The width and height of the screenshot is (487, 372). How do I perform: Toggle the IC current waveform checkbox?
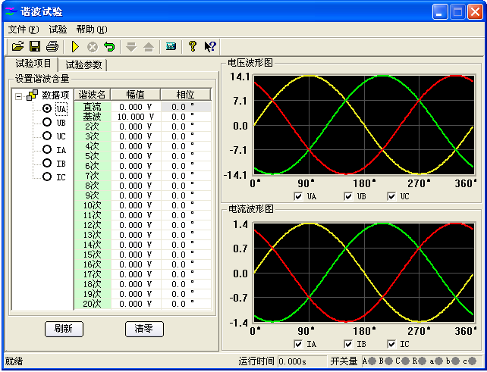click(x=392, y=344)
